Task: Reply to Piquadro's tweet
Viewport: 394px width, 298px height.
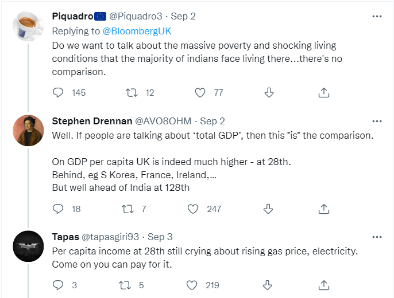Action: point(58,92)
